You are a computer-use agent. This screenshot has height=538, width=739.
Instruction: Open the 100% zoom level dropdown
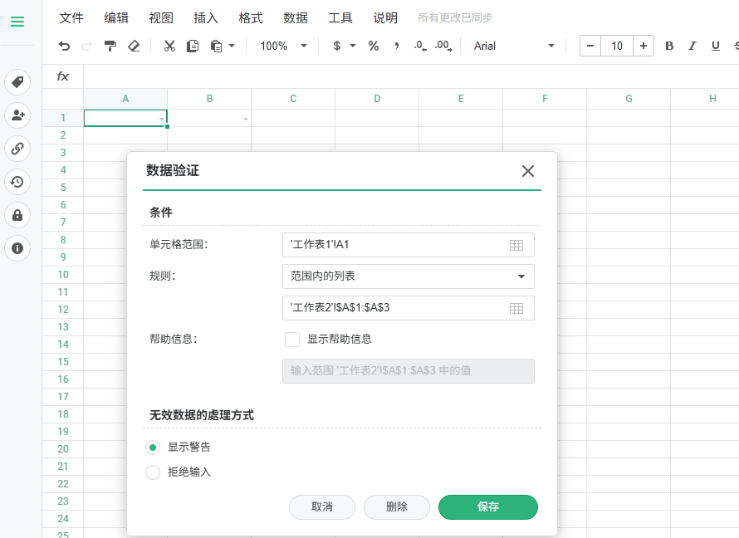283,46
